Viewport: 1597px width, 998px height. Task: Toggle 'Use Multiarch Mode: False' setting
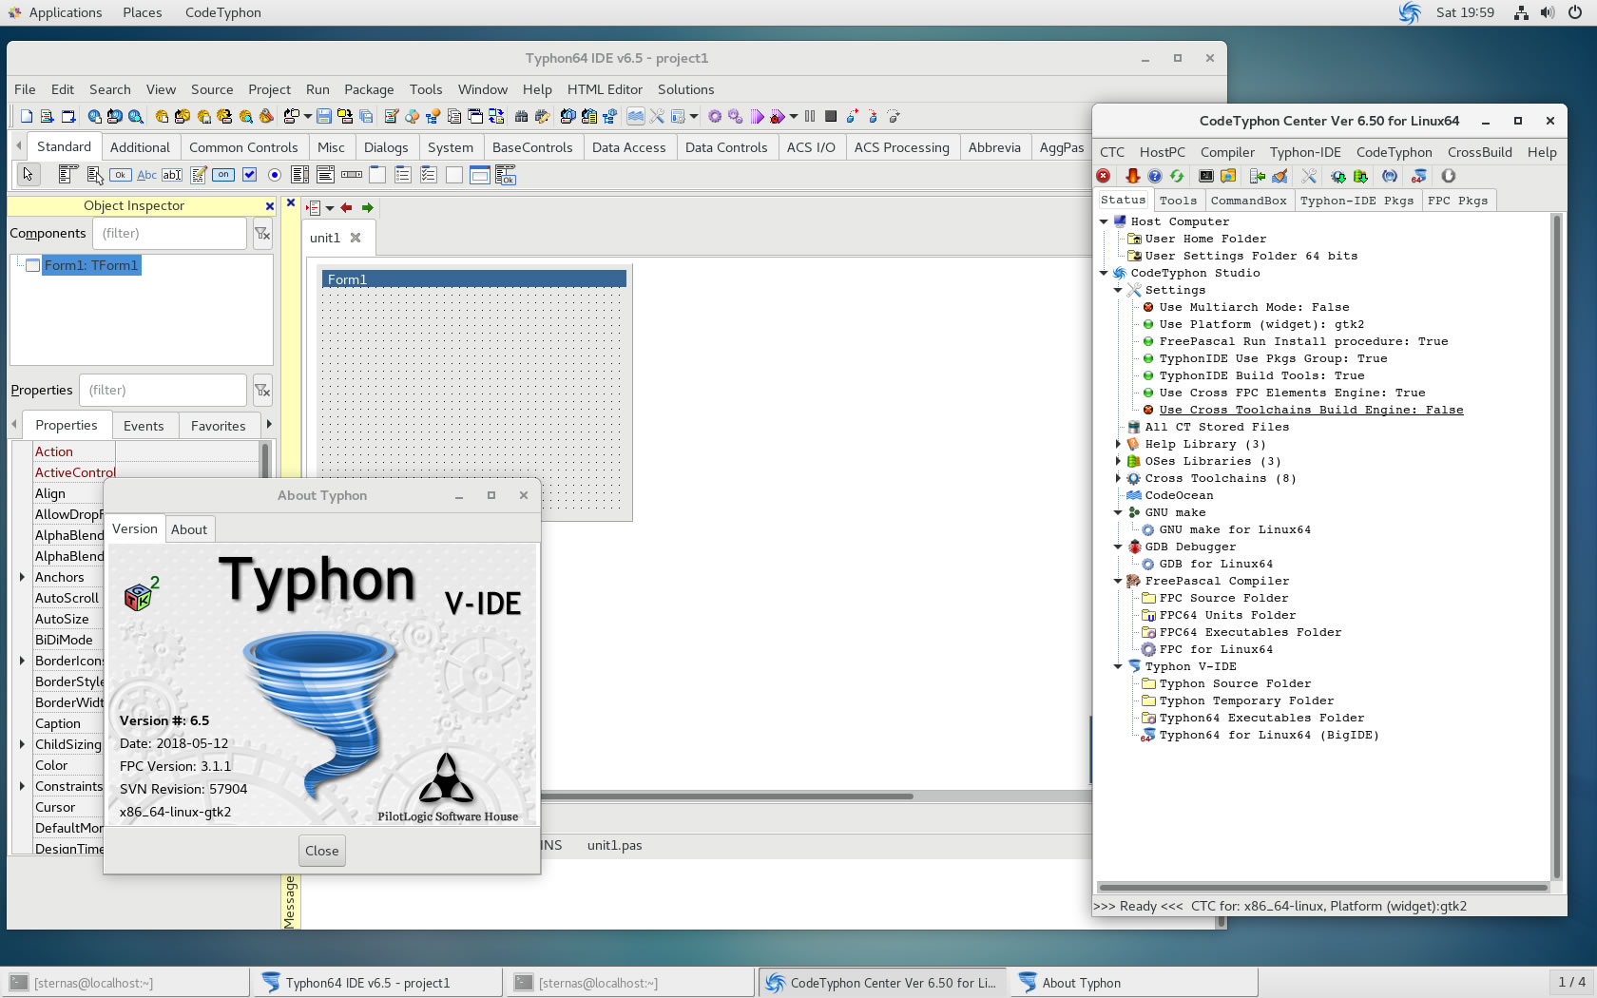point(1254,307)
